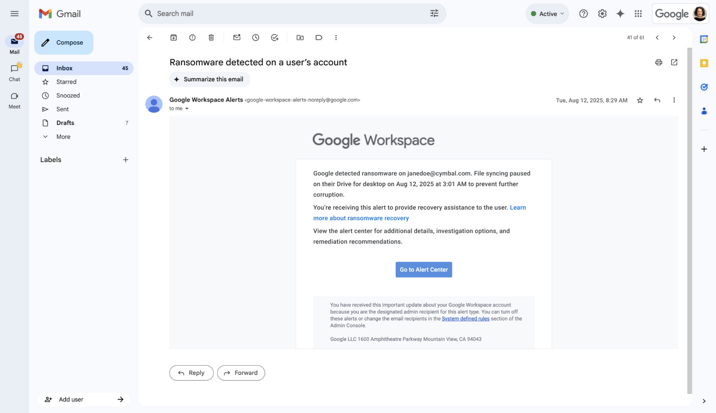Mark the email as unread

tap(237, 37)
